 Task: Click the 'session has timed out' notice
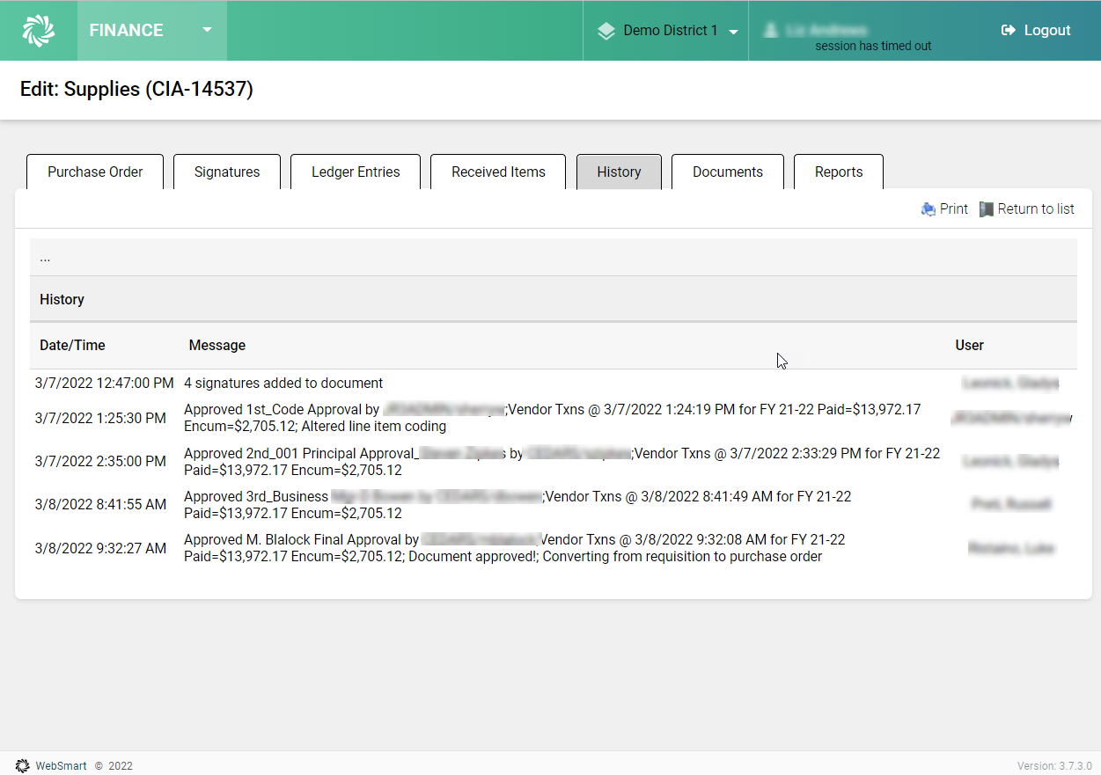click(873, 46)
